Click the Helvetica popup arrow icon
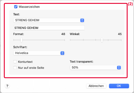This screenshot has width=134, height=93. 62,53
